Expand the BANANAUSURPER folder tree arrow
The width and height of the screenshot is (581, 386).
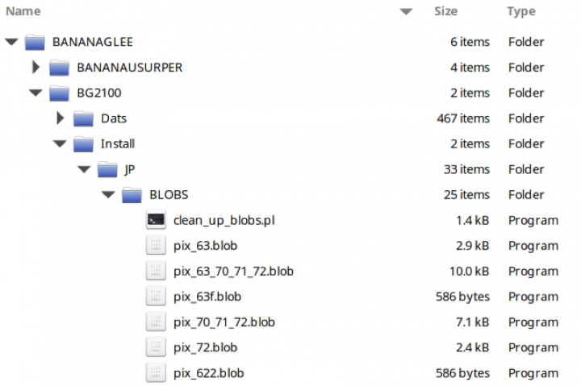coord(36,68)
